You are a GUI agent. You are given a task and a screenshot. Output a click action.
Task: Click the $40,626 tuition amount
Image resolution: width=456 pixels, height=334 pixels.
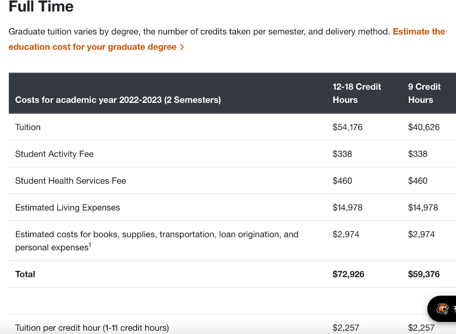point(424,127)
